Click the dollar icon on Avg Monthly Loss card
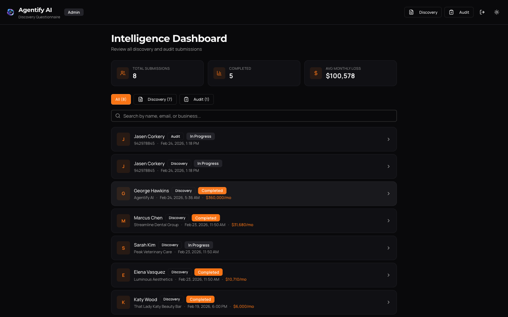 316,73
